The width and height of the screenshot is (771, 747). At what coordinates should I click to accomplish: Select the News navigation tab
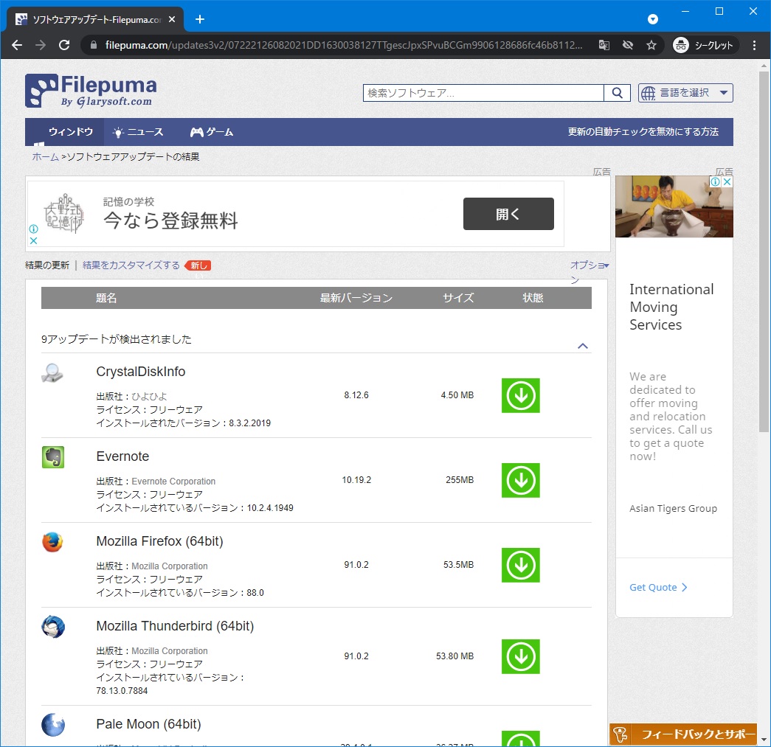pyautogui.click(x=138, y=132)
